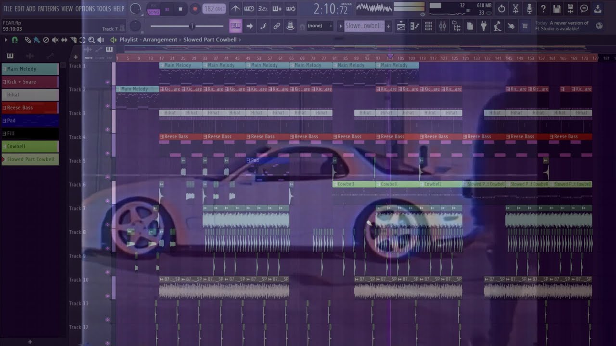Enable the record button
The width and height of the screenshot is (616, 346).
[195, 9]
